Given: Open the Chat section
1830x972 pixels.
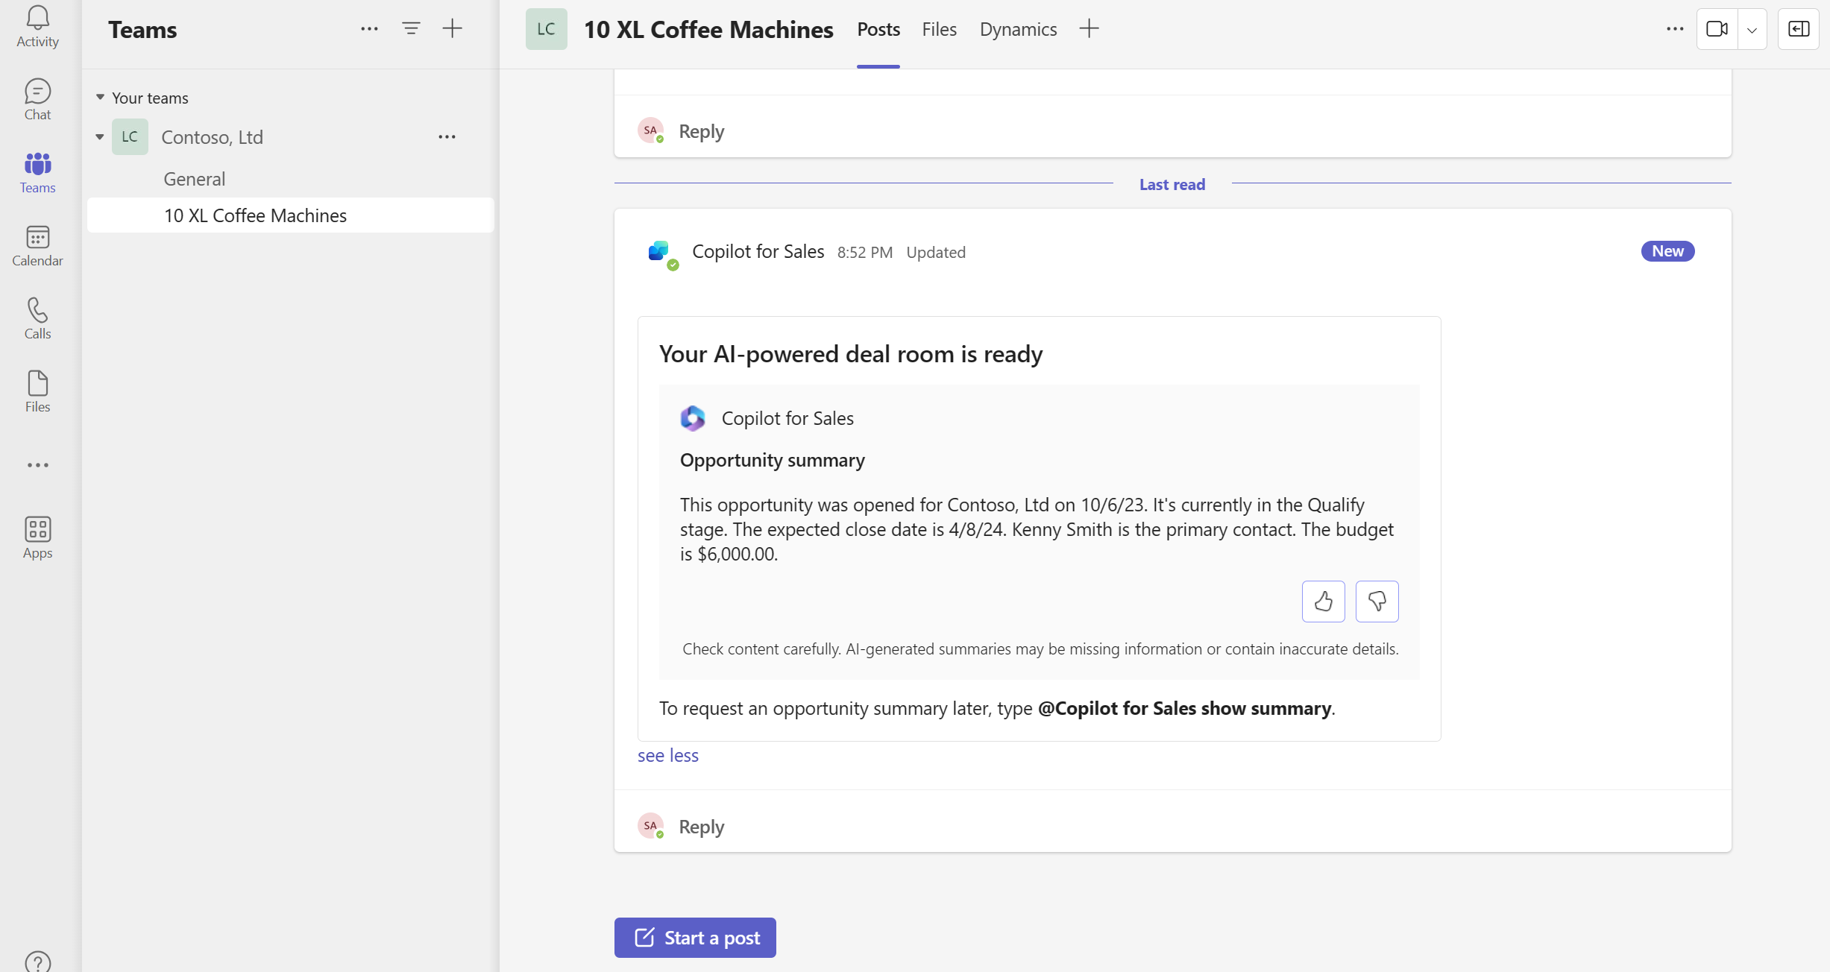Looking at the screenshot, I should (x=37, y=99).
